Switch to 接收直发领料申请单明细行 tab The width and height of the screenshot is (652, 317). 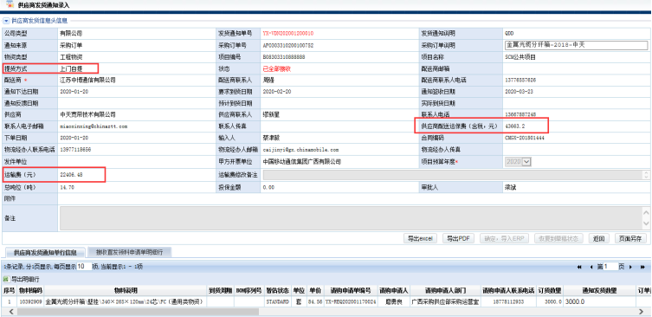coord(129,252)
